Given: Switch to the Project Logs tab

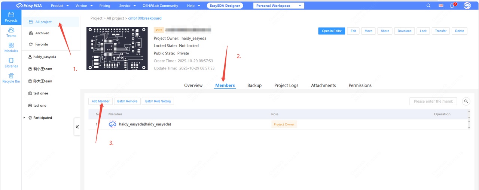Looking at the screenshot, I should click(286, 85).
